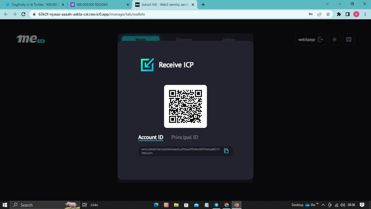Viewport: 371px width, 209px height.
Task: Click the Desktop toolbar label
Action: 297,205
